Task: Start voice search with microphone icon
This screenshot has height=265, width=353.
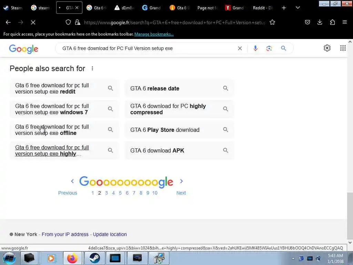Action: tap(255, 48)
